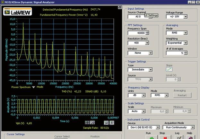This screenshot has height=139, width=200.
Task: Open the Source Channel AI 0 dropdown
Action: (x=140, y=17)
